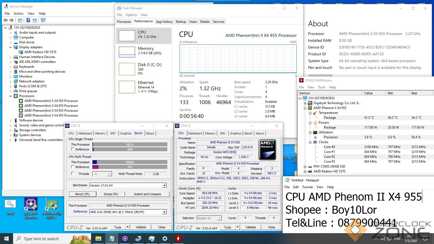Collapse the Processors node in Device Manager

[11, 96]
